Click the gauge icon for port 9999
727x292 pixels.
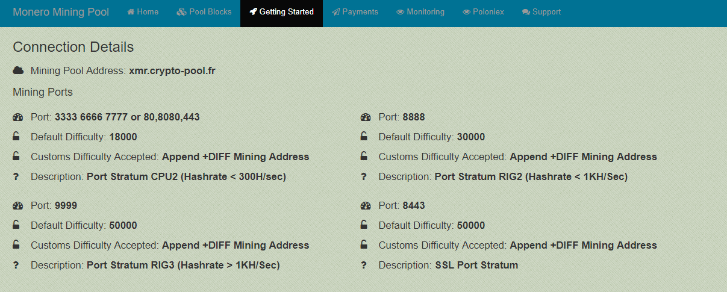coord(17,205)
